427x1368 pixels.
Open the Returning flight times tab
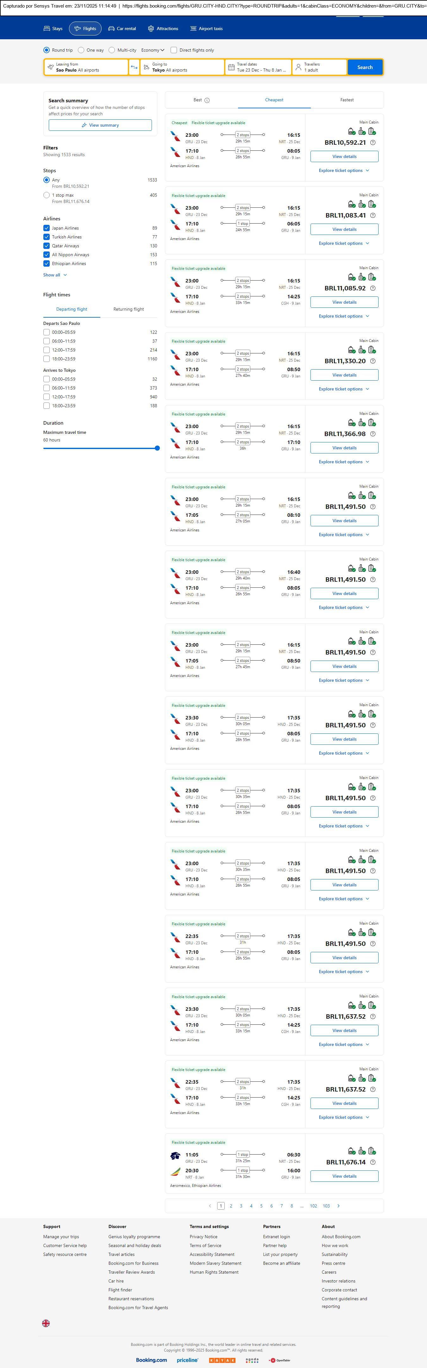coord(129,309)
